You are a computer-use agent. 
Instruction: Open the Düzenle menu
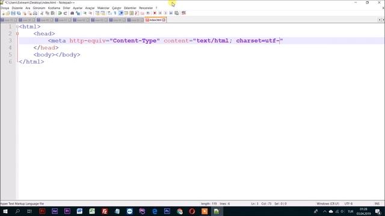[17, 8]
